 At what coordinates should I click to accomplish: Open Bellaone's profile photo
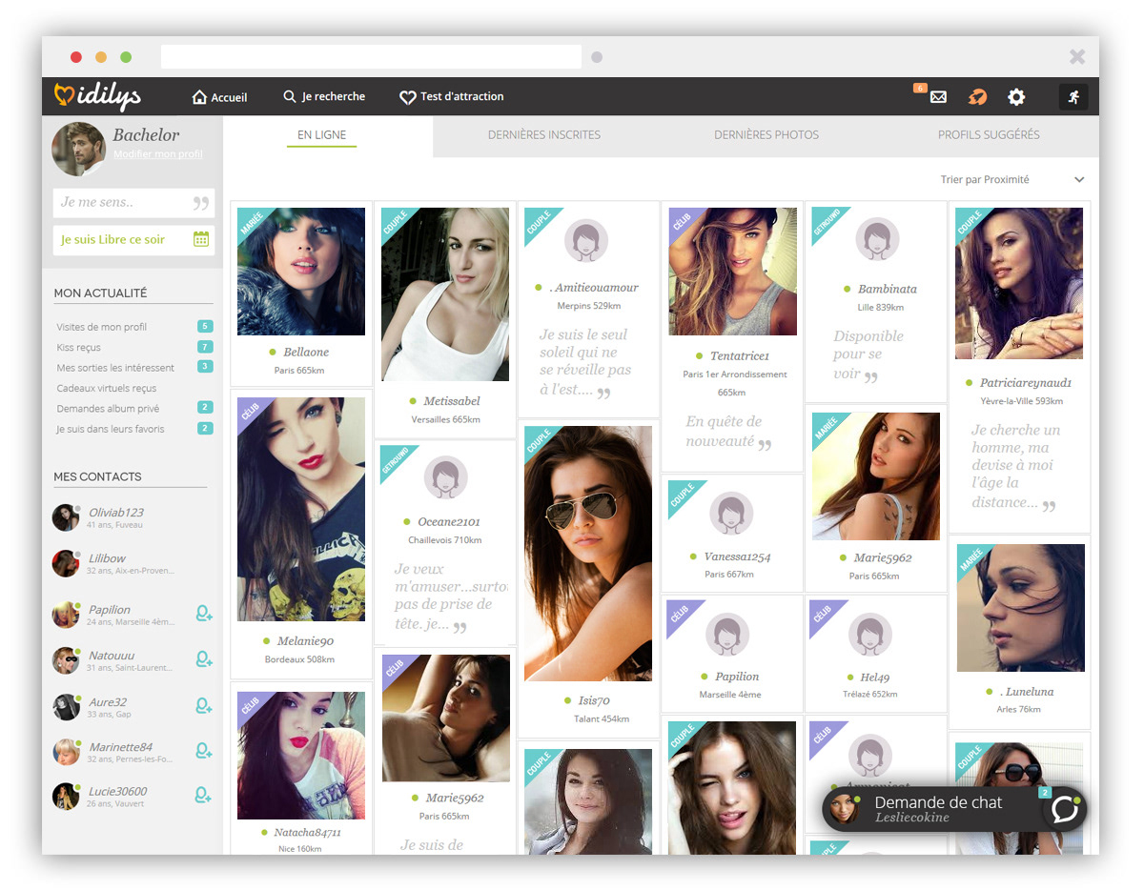(301, 272)
